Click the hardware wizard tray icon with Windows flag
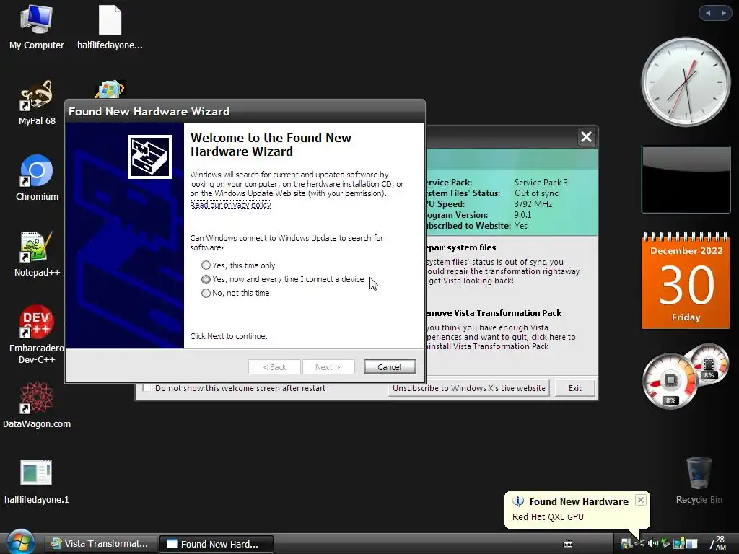This screenshot has width=739, height=554. pos(626,543)
